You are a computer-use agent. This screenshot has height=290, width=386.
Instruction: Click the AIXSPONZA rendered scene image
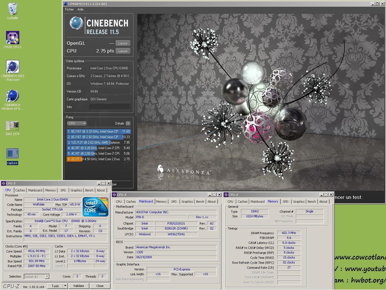tap(261, 102)
